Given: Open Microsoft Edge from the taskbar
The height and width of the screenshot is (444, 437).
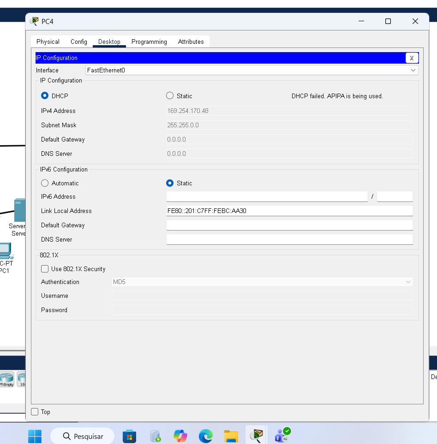Looking at the screenshot, I should click(206, 436).
